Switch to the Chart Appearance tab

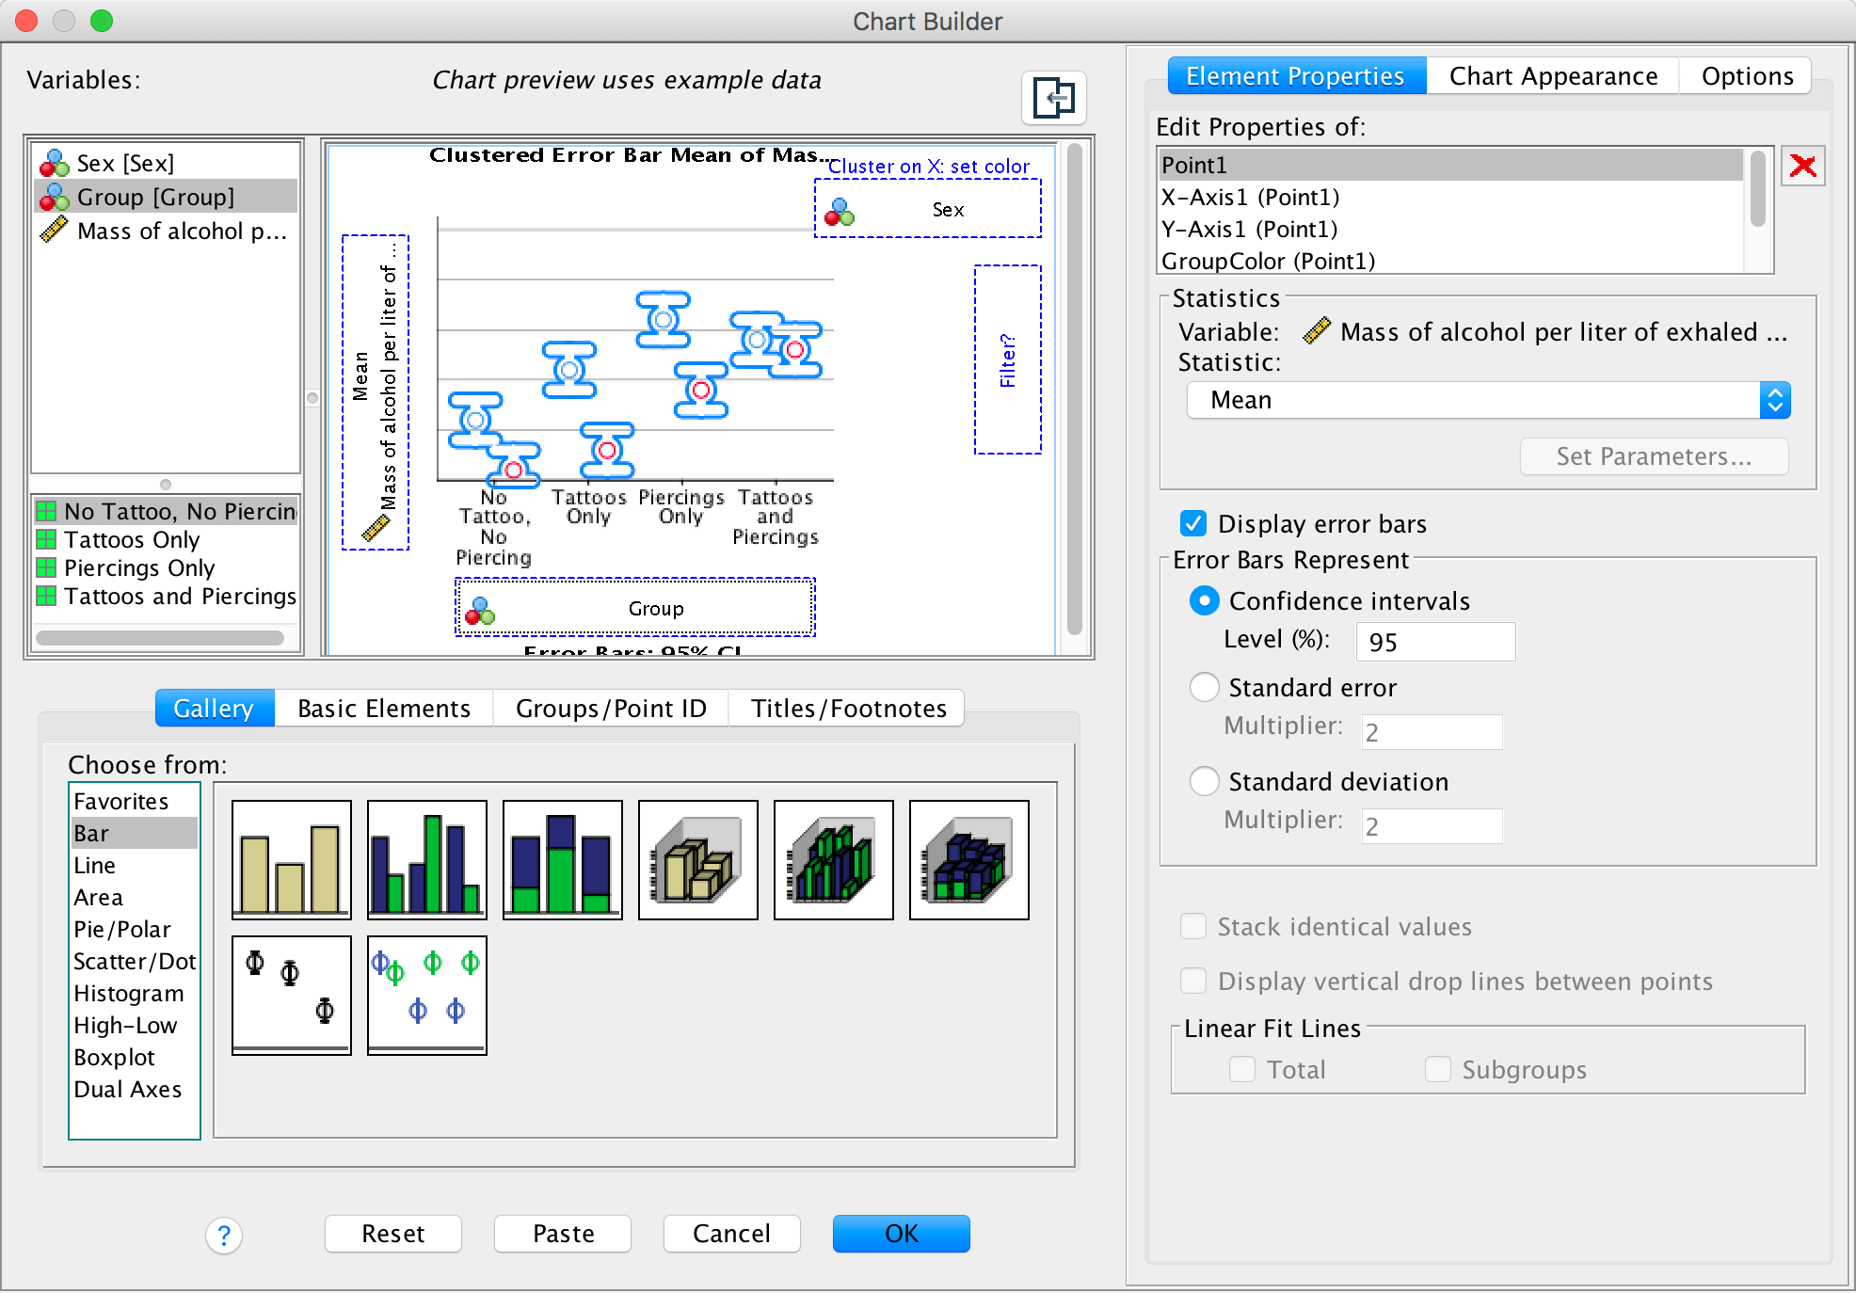(1553, 76)
